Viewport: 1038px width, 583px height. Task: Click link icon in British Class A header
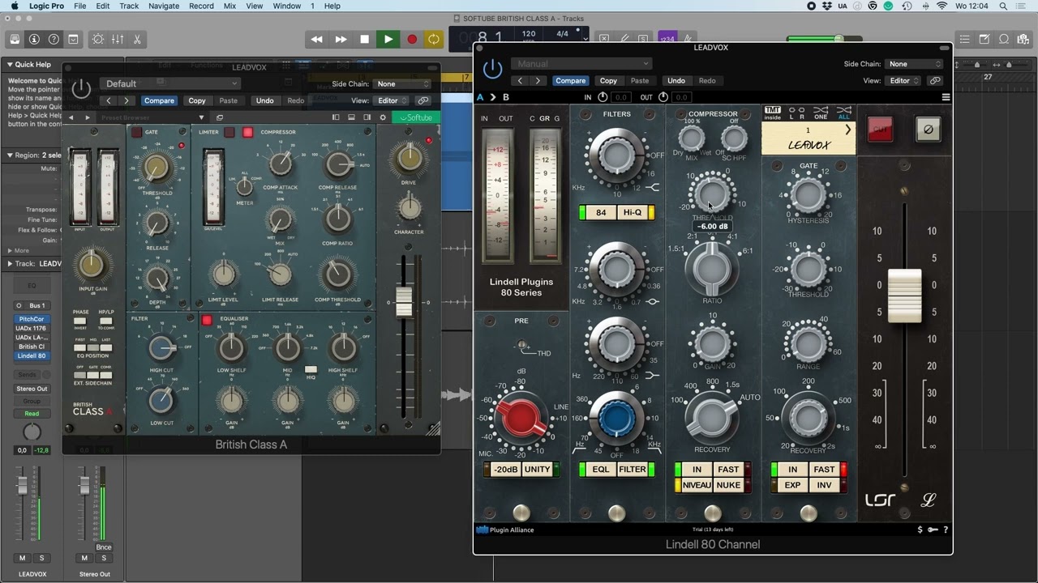pos(423,101)
